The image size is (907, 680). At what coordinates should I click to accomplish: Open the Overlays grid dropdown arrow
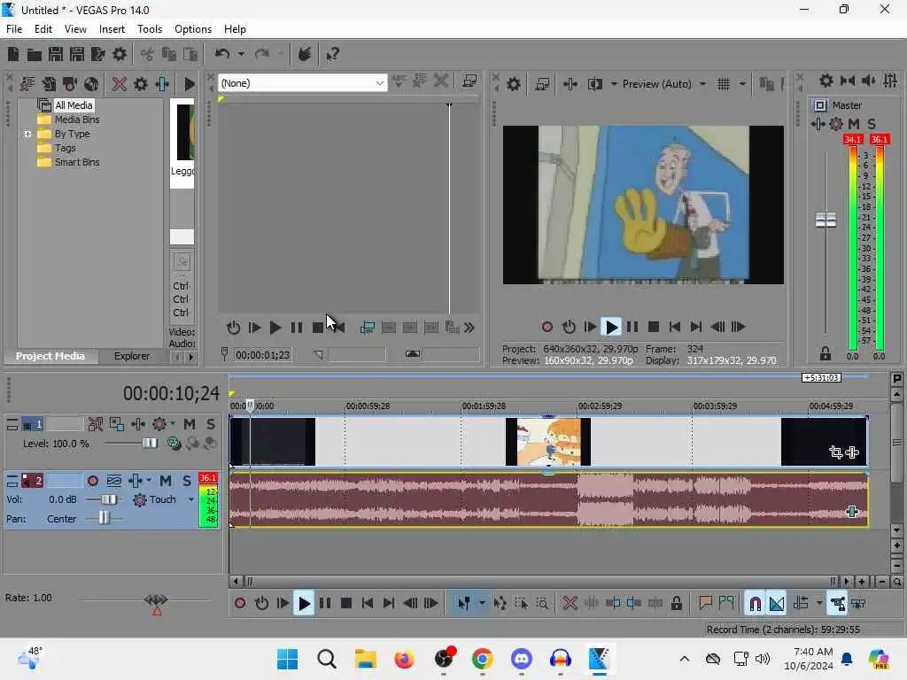point(742,84)
